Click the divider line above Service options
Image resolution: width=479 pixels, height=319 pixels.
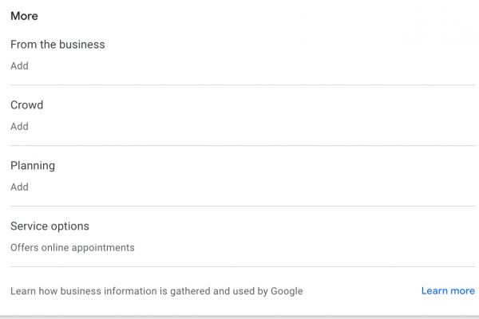tap(239, 206)
